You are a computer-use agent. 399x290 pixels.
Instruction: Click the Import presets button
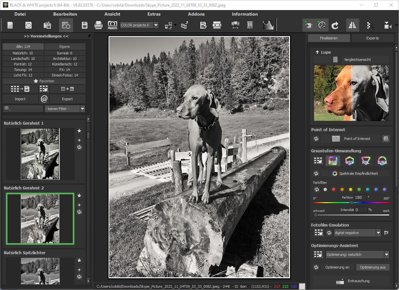point(20,99)
